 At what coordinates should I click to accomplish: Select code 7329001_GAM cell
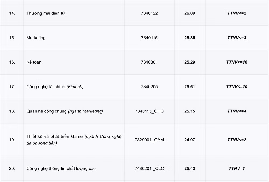149,140
